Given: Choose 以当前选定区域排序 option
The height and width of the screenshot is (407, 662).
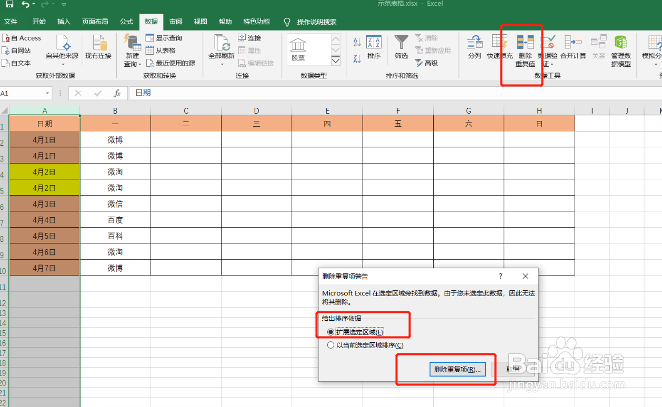Looking at the screenshot, I should [x=331, y=345].
